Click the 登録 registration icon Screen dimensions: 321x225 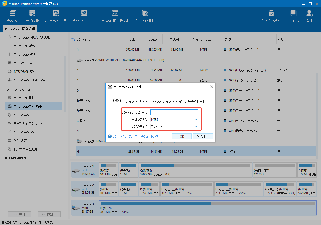[309, 15]
